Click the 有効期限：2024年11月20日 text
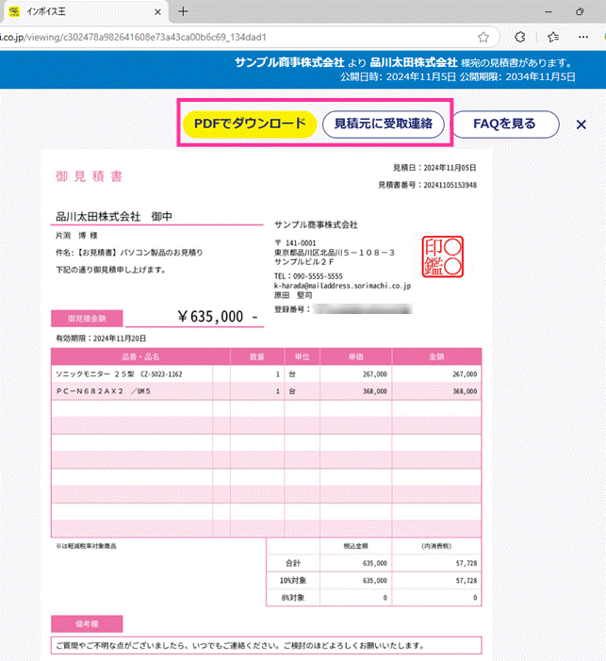 pyautogui.click(x=101, y=339)
